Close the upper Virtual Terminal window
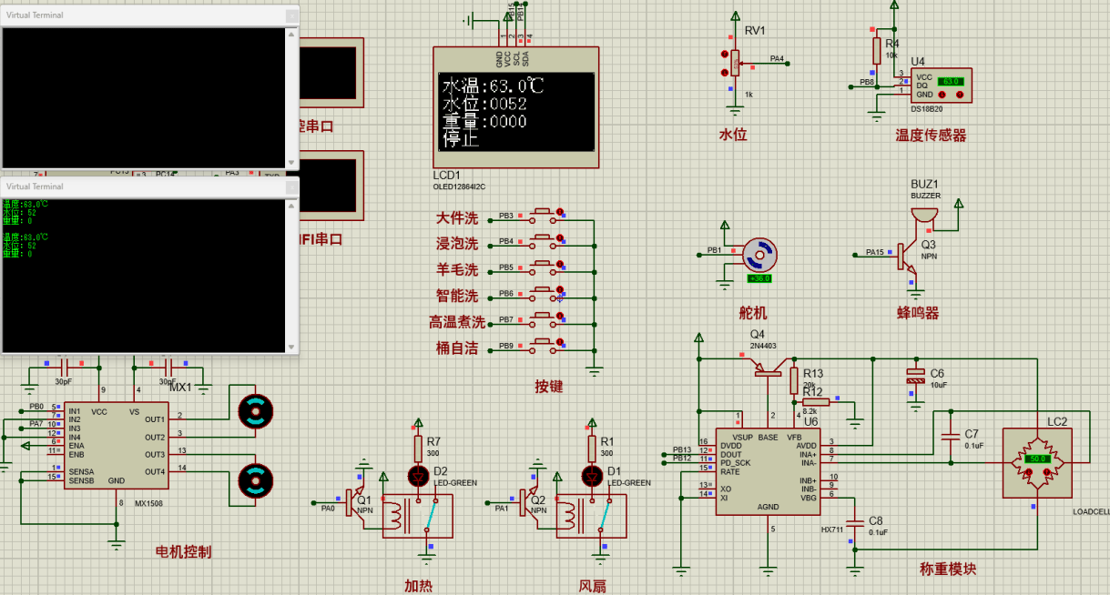Screen dimensions: 1110x595 pyautogui.click(x=290, y=16)
